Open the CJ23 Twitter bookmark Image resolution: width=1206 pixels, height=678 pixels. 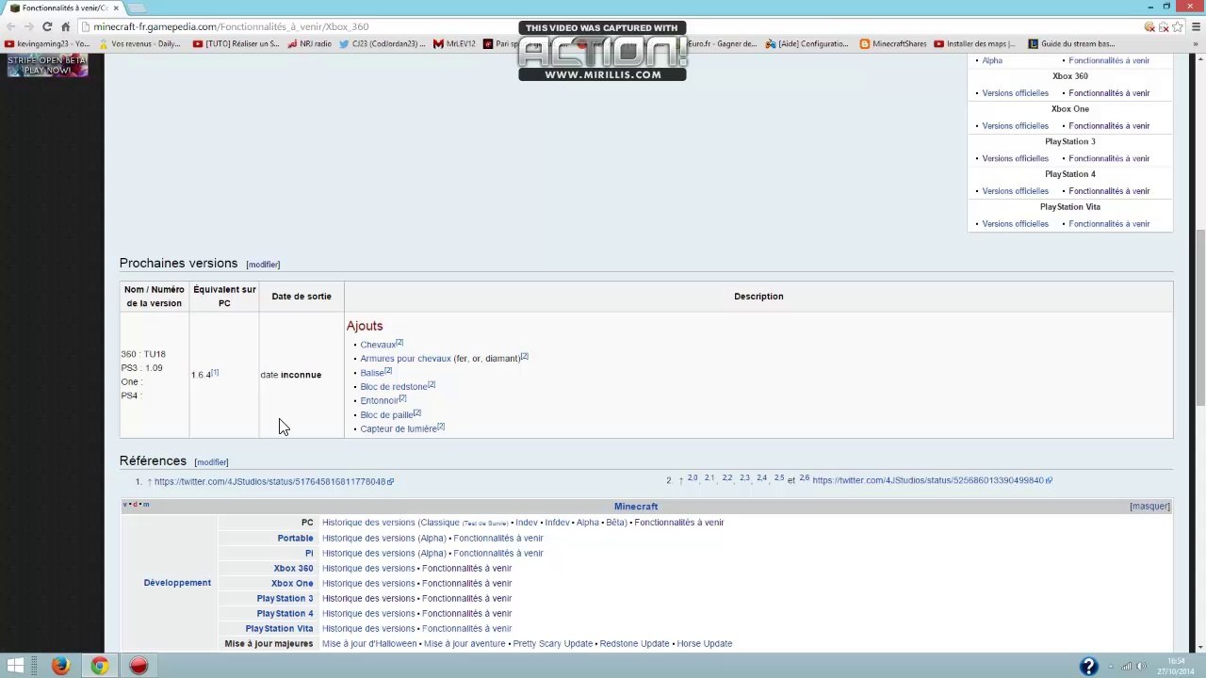tap(382, 43)
